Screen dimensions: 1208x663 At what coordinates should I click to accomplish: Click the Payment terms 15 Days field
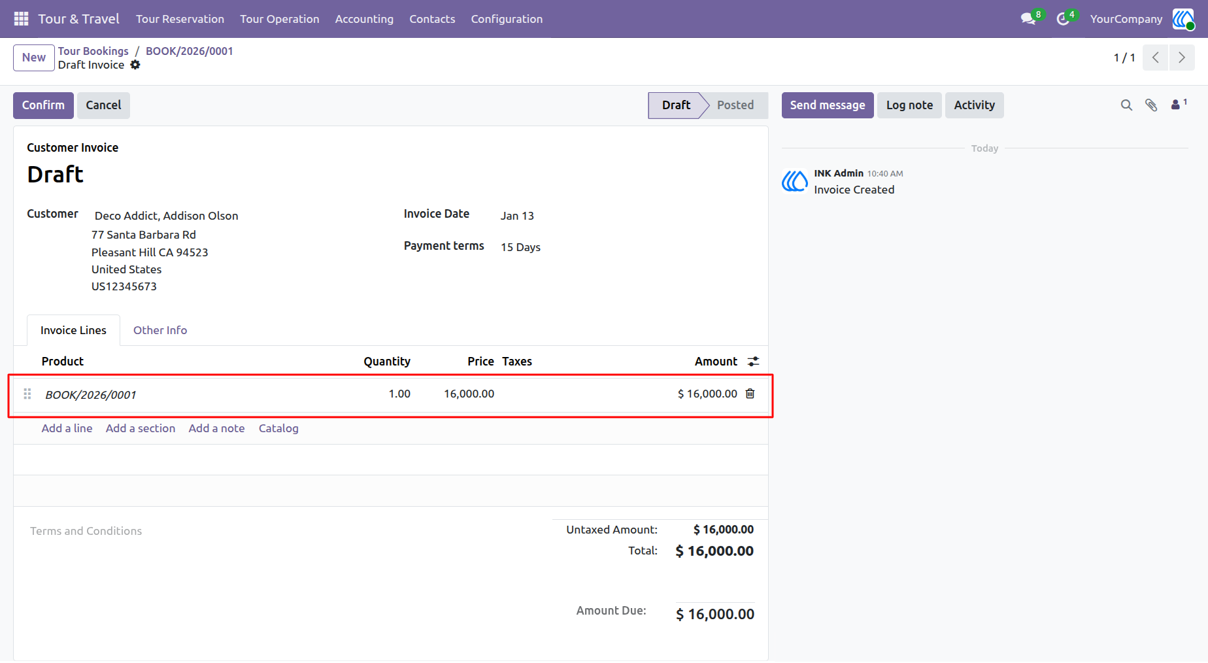click(x=520, y=247)
